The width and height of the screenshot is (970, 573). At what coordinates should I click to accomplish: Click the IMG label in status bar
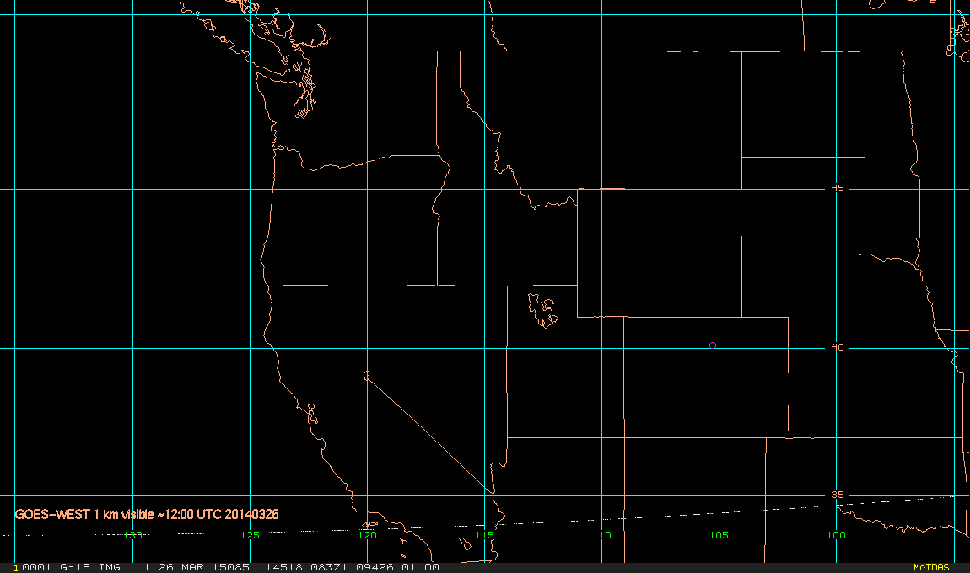(110, 567)
